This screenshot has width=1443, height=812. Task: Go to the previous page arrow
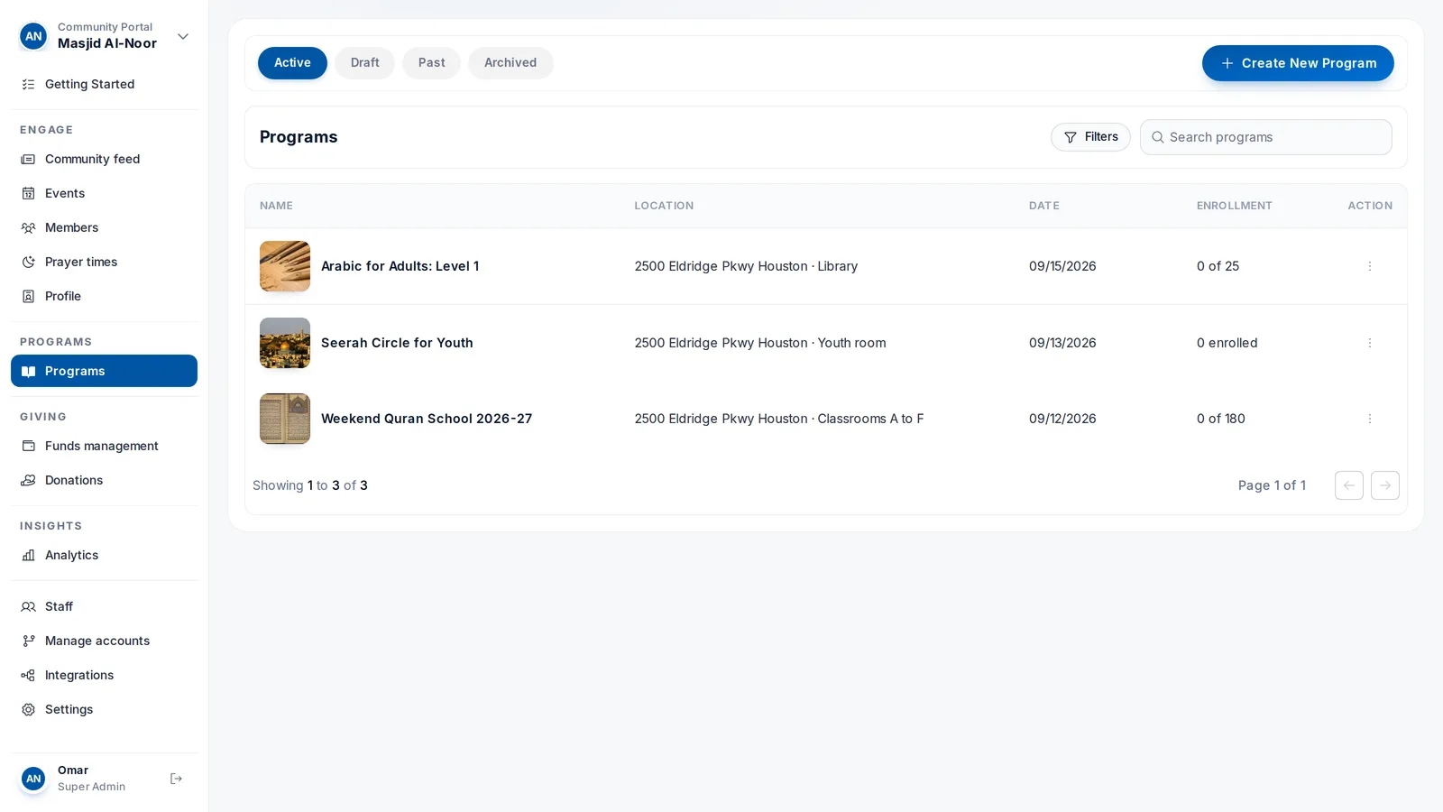click(1349, 485)
